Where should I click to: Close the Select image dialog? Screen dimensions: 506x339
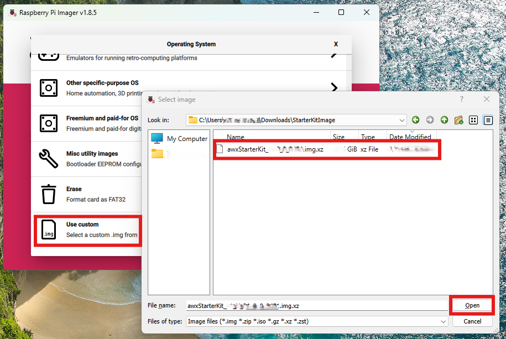(x=487, y=99)
